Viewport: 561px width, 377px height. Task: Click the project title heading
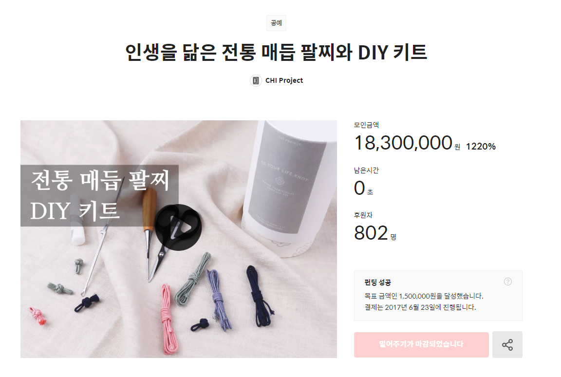(276, 52)
